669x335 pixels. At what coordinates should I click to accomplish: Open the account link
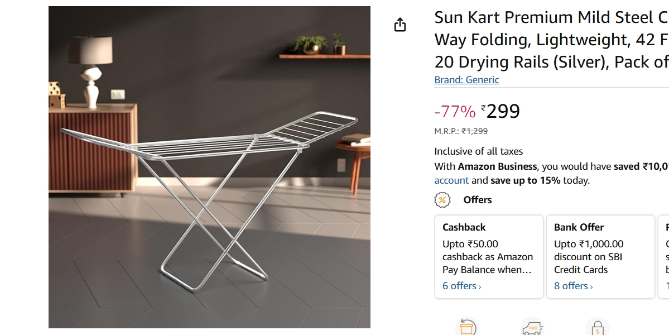(x=451, y=180)
